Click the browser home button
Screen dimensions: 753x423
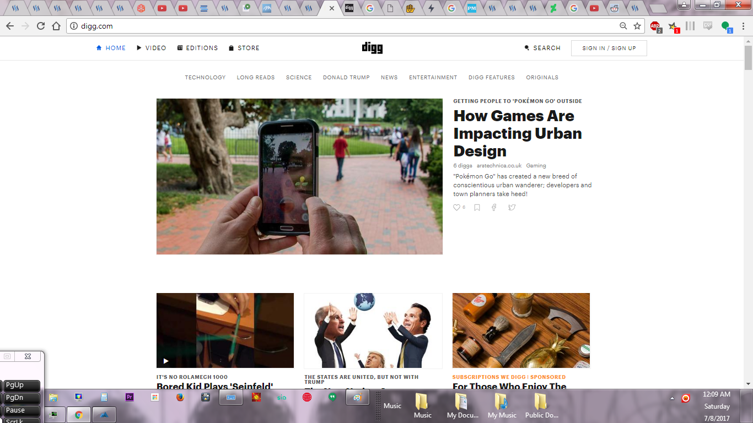tap(56, 26)
